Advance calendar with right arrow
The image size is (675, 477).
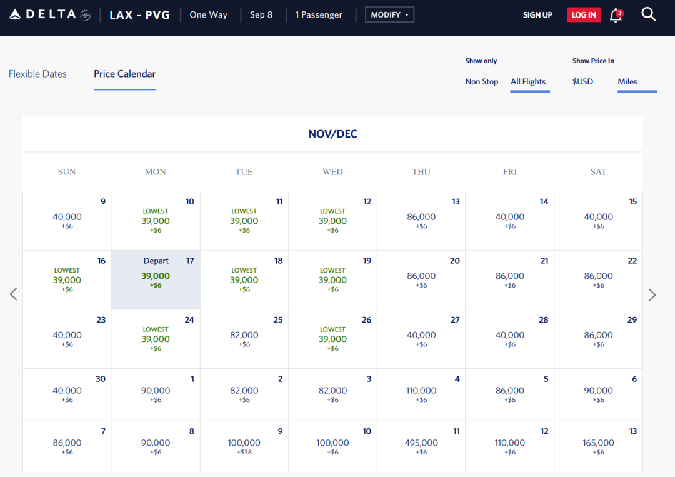coord(652,294)
